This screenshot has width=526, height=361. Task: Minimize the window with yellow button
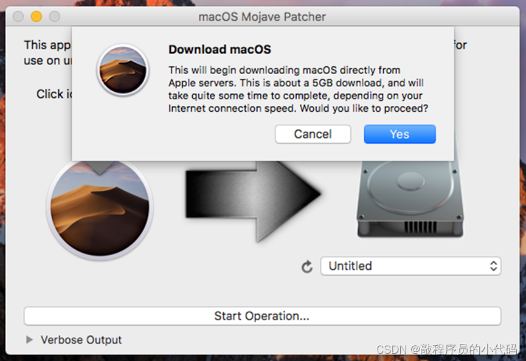(36, 16)
